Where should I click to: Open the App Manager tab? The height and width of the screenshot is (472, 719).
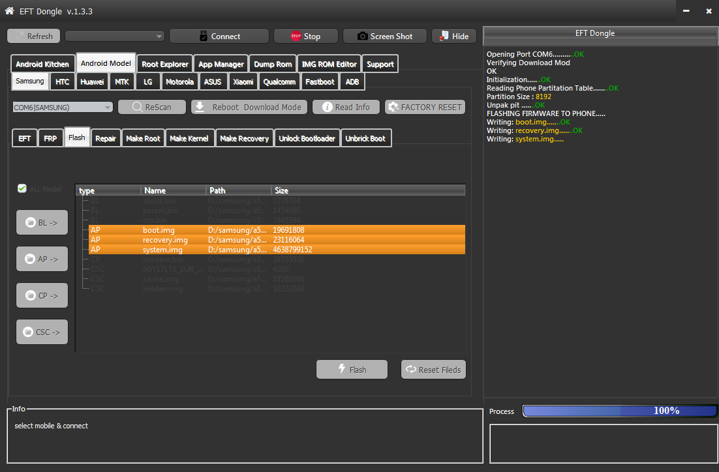coord(221,64)
